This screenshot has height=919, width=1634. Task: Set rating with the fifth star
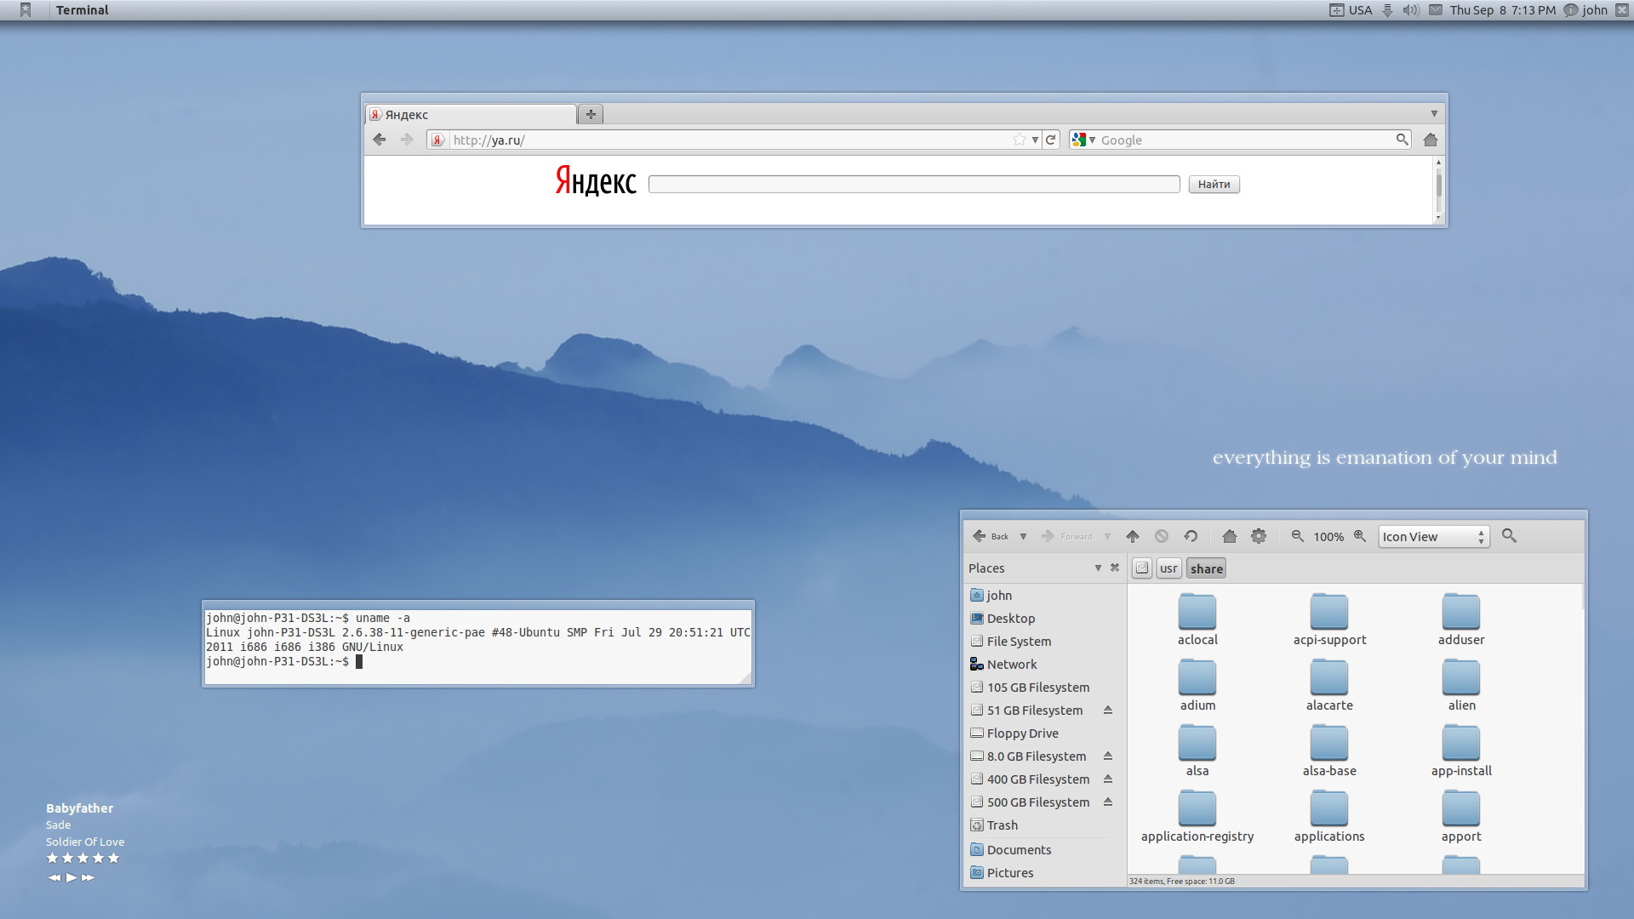click(114, 859)
